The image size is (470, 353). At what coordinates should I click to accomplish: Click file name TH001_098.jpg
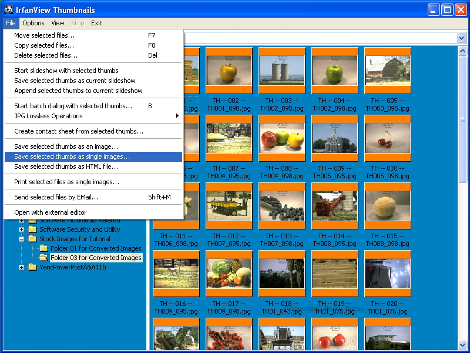tap(229, 108)
